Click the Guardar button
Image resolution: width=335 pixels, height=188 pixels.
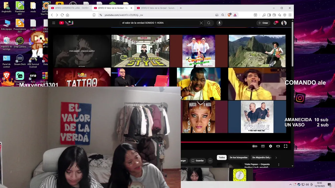point(197,161)
